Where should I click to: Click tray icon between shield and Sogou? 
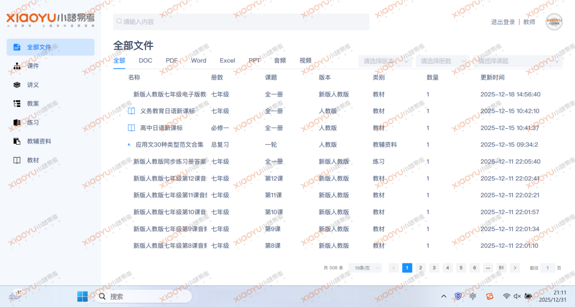pyautogui.click(x=473, y=296)
